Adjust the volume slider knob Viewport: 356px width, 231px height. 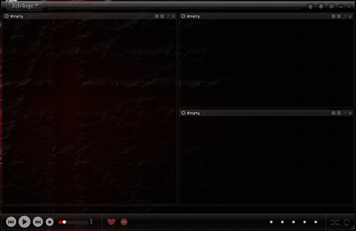[x=64, y=222]
